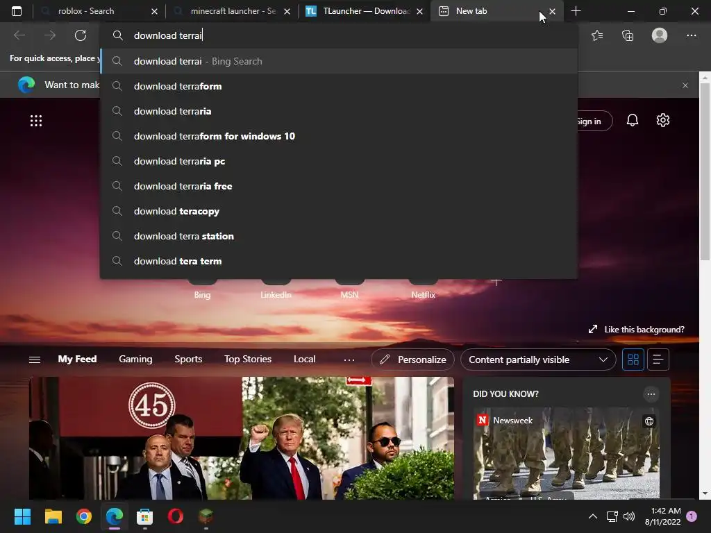Select suggestion download terra station
Viewport: 711px width, 533px height.
point(339,236)
